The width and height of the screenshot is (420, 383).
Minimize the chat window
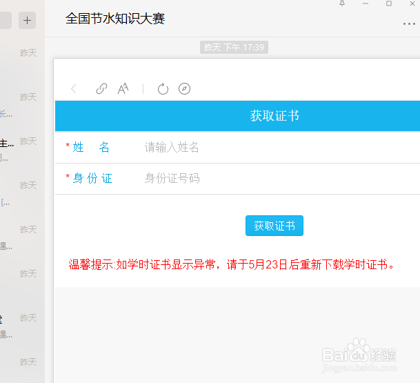pyautogui.click(x=366, y=3)
